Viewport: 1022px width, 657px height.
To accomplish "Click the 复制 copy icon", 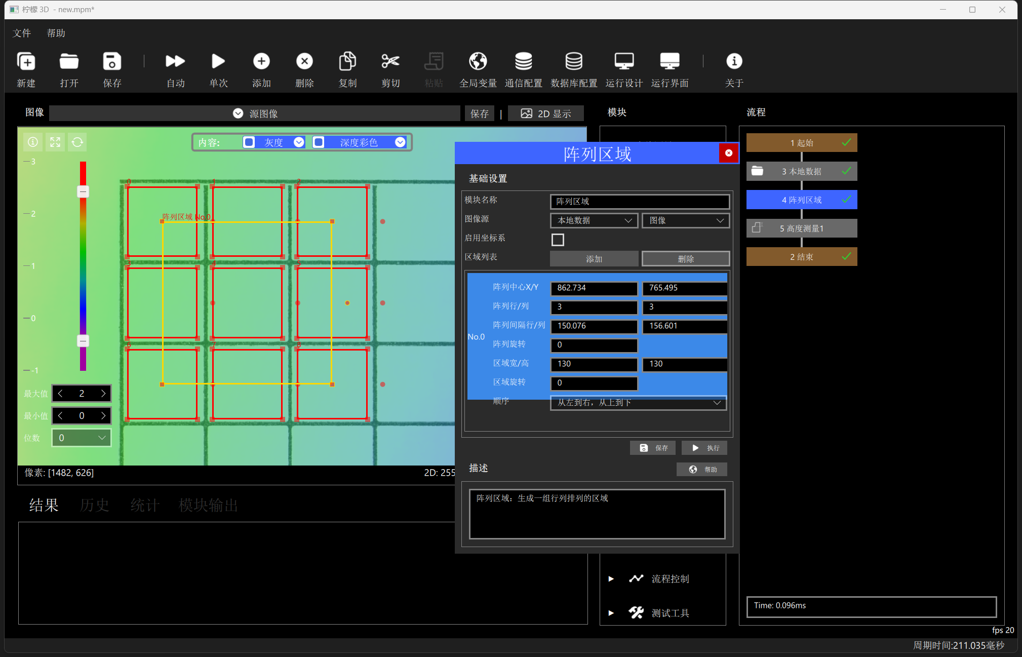I will coord(347,61).
